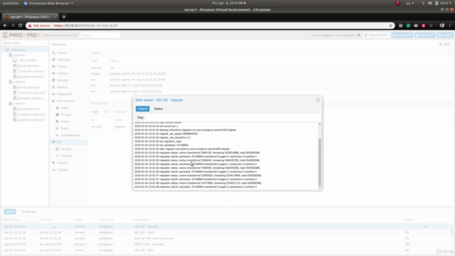This screenshot has height=256, width=455.
Task: Select local-lvm (server1) storage in tree
Action: [32, 71]
